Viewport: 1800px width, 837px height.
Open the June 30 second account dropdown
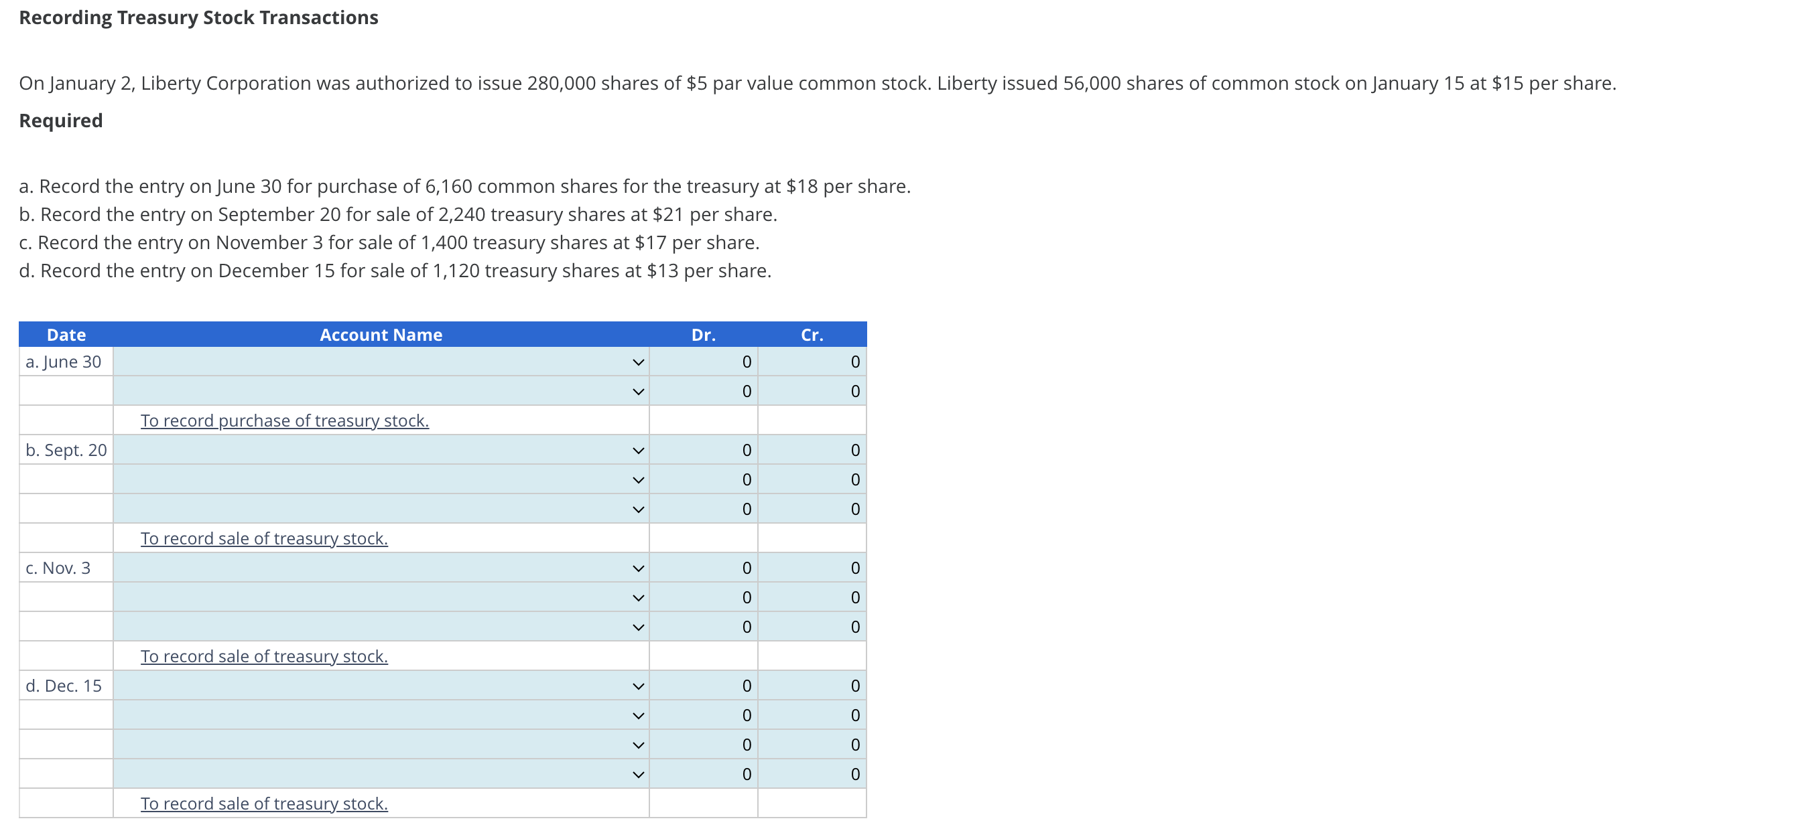381,391
